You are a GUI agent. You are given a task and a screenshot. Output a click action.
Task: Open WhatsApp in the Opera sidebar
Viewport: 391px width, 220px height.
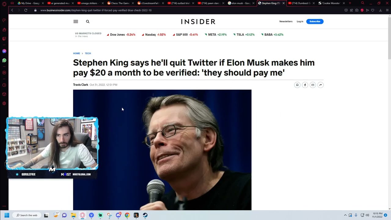tap(4, 61)
